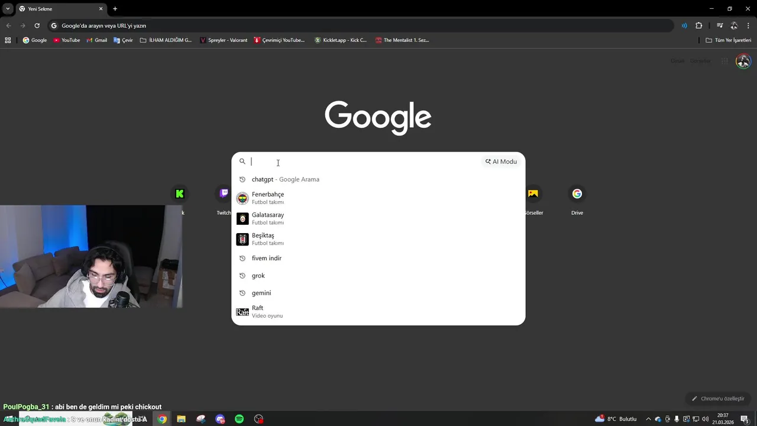Open the Google bookmark
Screen dimensions: 757x426
pyautogui.click(x=35, y=40)
